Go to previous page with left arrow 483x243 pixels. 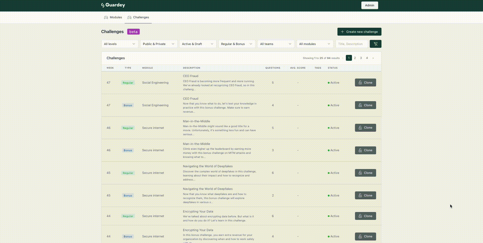coord(343,58)
